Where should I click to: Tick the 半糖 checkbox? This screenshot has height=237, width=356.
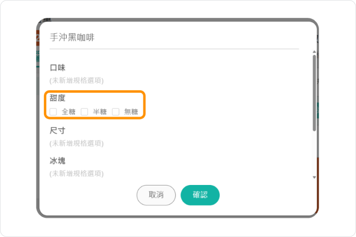(84, 112)
